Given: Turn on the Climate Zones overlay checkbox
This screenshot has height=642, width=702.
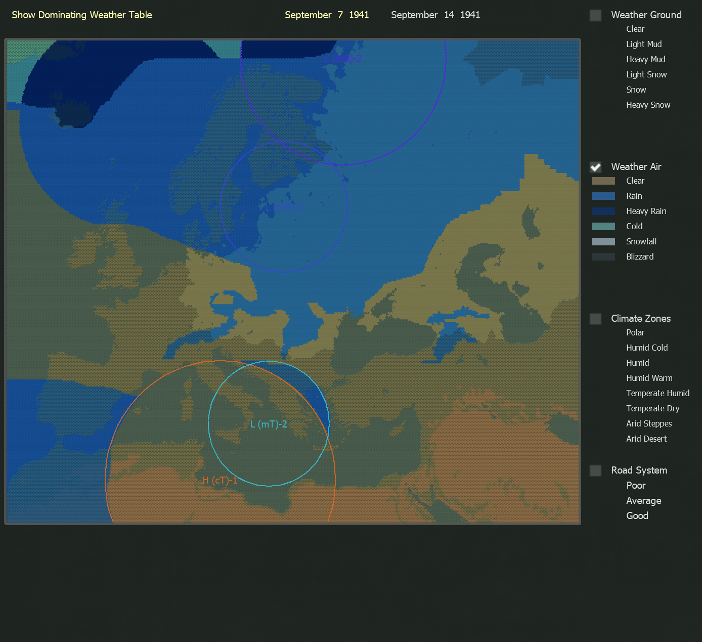Looking at the screenshot, I should pyautogui.click(x=596, y=319).
